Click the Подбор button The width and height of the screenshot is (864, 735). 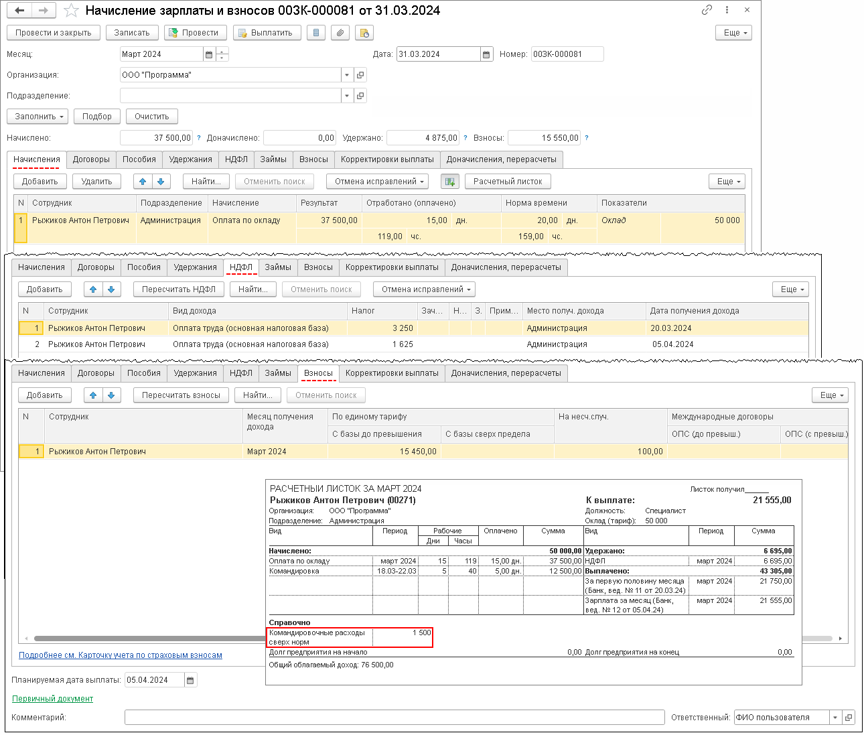(x=97, y=117)
